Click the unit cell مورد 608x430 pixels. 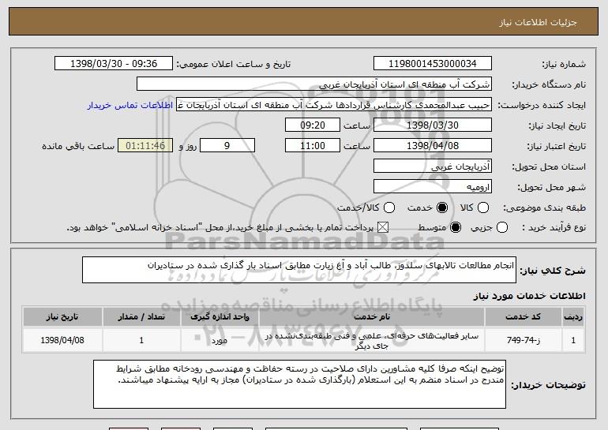tap(220, 341)
